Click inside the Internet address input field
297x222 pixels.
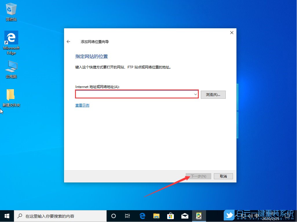[x=133, y=94]
